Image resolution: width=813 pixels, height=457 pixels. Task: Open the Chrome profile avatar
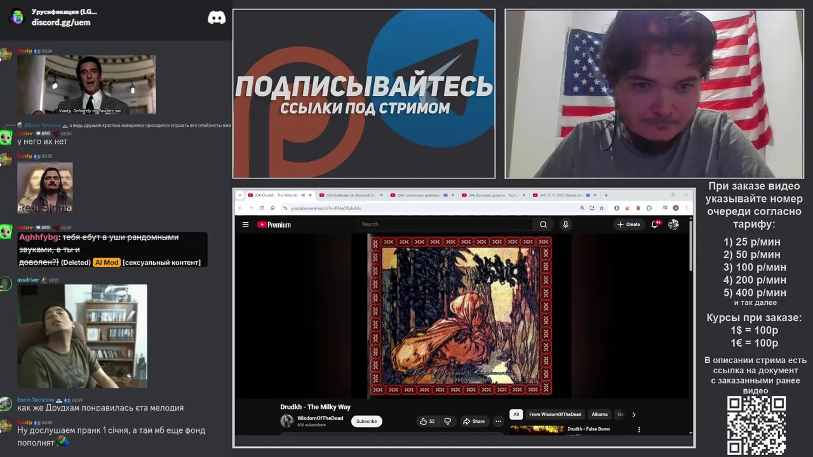[x=676, y=208]
